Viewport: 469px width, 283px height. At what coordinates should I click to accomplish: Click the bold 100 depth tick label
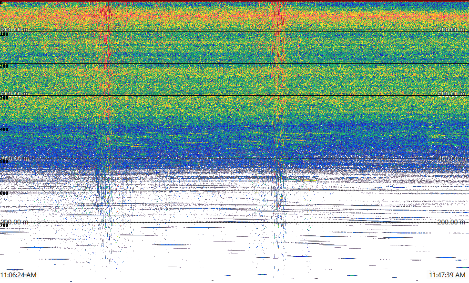coord(4,34)
